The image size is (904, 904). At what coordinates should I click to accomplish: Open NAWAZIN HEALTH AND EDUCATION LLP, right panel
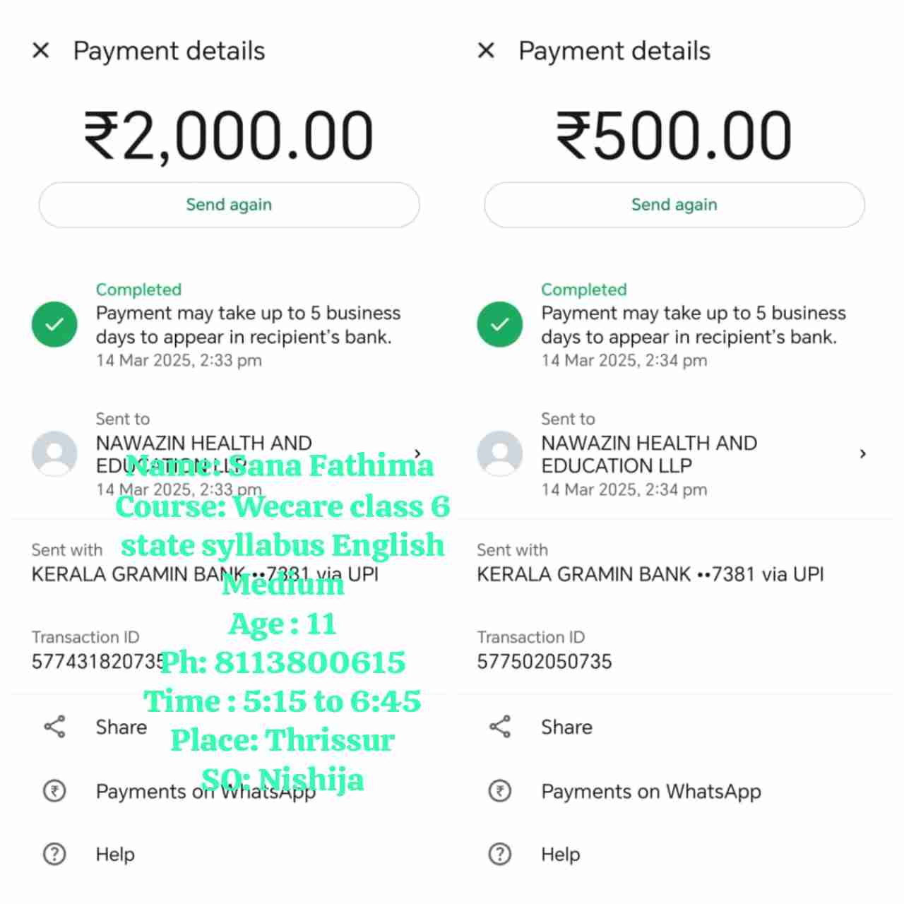[648, 454]
